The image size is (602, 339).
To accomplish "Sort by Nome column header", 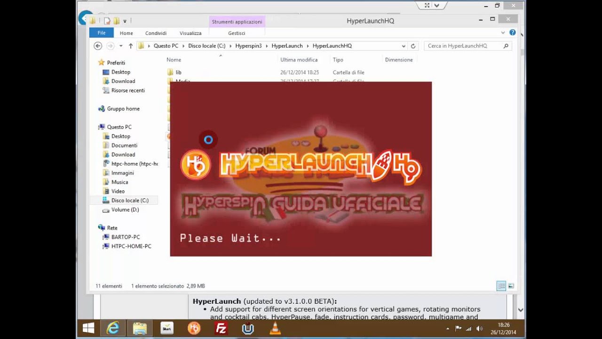I will (174, 60).
